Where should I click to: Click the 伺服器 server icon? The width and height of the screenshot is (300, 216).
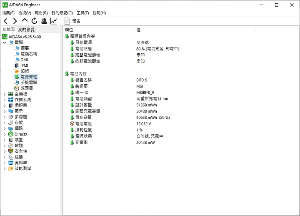click(x=11, y=105)
